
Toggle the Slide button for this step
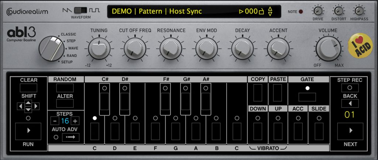(x=319, y=131)
